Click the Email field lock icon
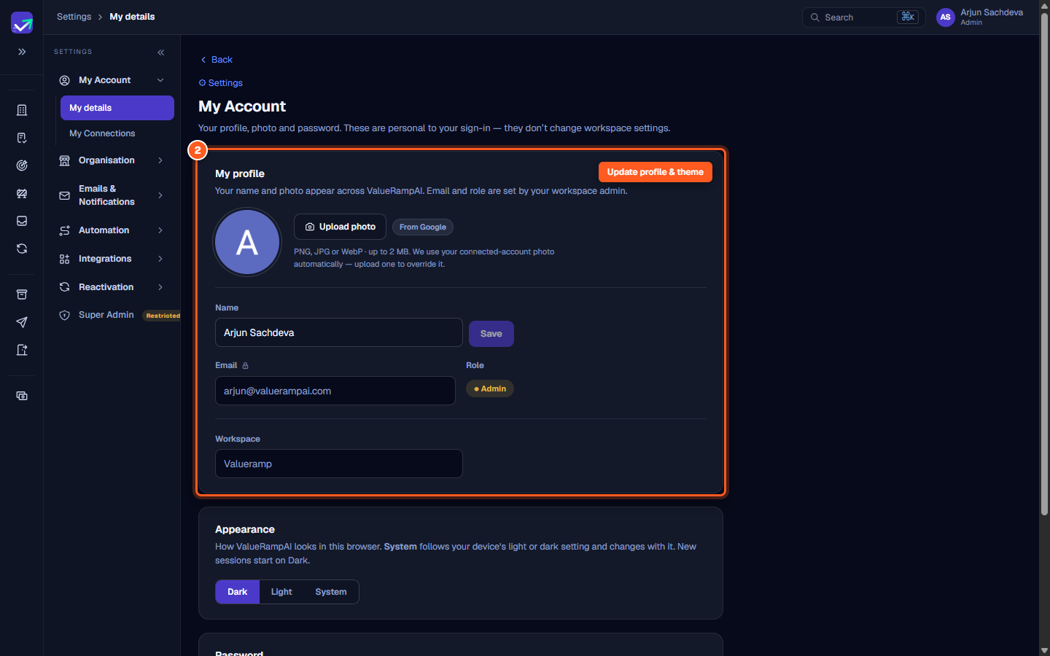The image size is (1050, 656). [x=245, y=366]
